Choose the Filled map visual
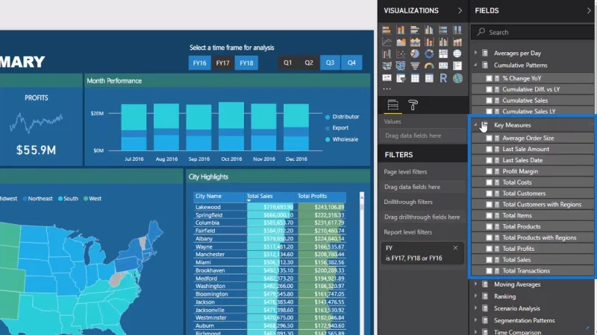 point(387,66)
